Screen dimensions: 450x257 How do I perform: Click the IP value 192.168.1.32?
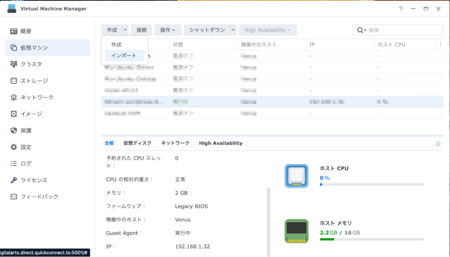click(192, 246)
